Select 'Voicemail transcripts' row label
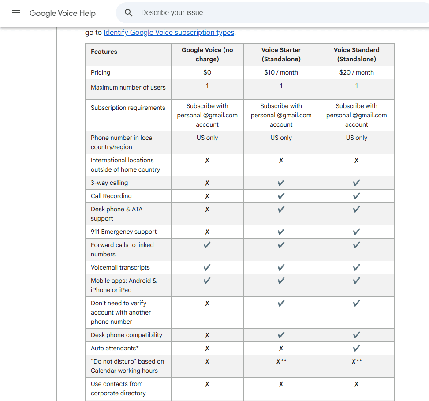This screenshot has height=401, width=429. [x=120, y=267]
